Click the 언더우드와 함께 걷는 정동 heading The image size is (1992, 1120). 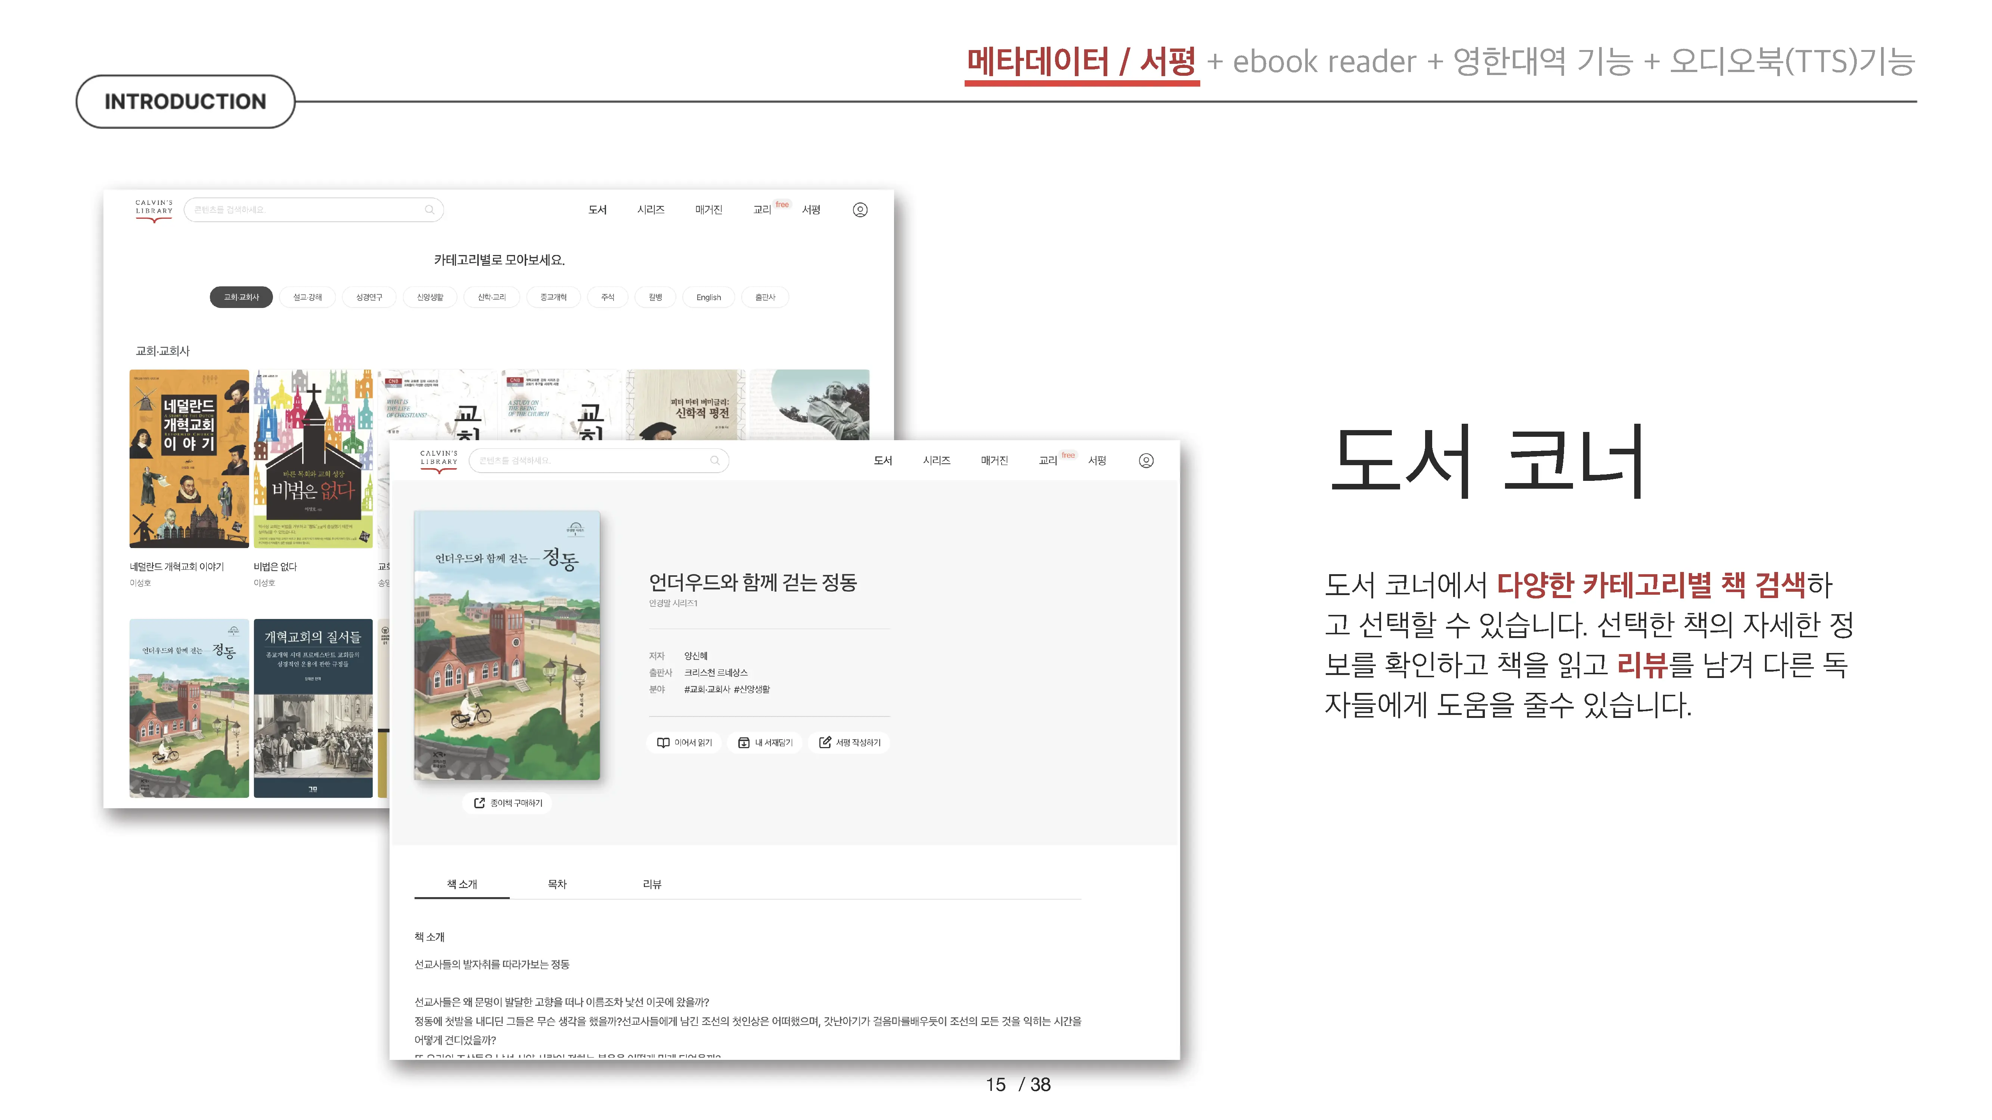pyautogui.click(x=753, y=582)
